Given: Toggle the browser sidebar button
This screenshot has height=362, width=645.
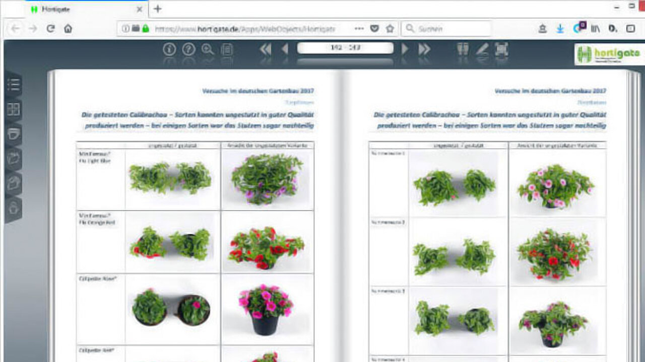Looking at the screenshot, I should click(x=630, y=29).
